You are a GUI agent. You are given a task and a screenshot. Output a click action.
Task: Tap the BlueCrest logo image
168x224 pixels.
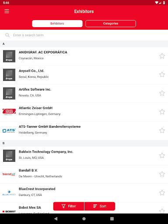point(9,193)
